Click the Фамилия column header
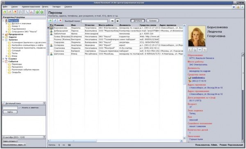 [x=62, y=25]
